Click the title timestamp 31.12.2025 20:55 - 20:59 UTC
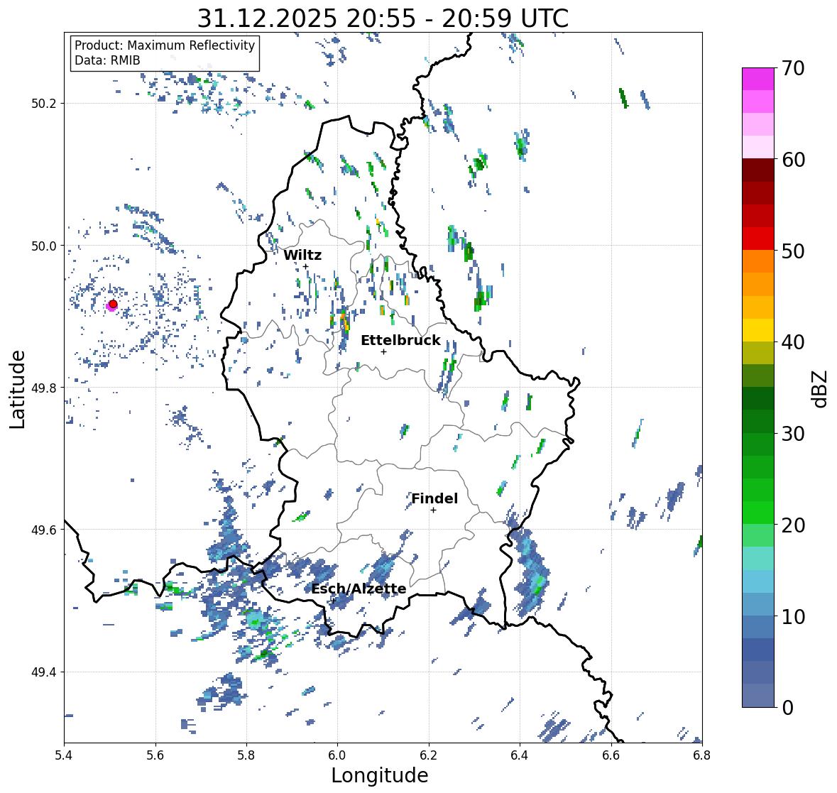 pyautogui.click(x=383, y=18)
